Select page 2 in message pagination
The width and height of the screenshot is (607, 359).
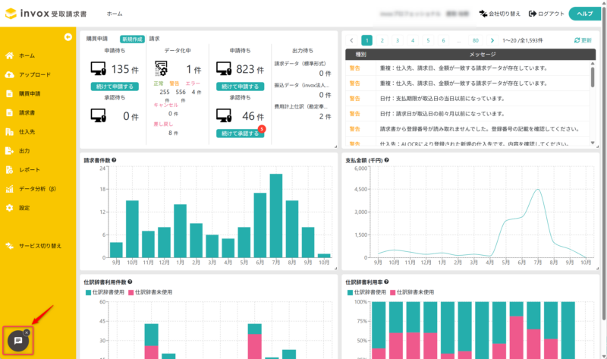[382, 40]
